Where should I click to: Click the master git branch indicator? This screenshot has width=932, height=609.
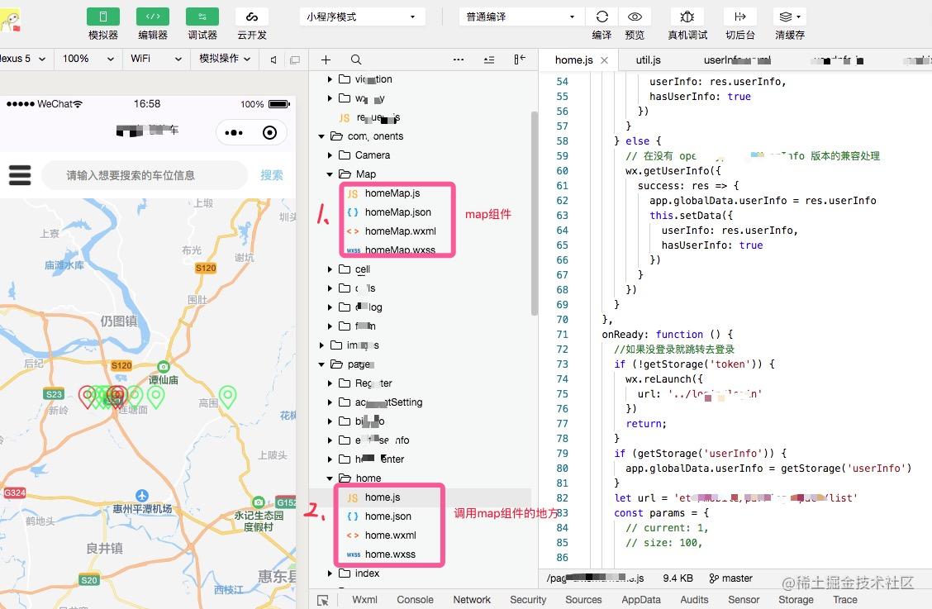pos(731,578)
